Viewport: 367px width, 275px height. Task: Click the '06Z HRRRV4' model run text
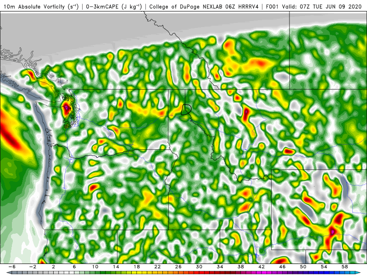(x=242, y=7)
